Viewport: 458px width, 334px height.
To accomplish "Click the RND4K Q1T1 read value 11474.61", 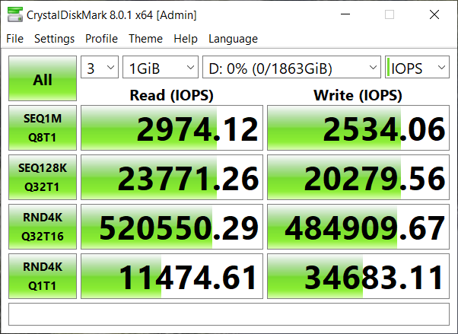I will point(172,276).
